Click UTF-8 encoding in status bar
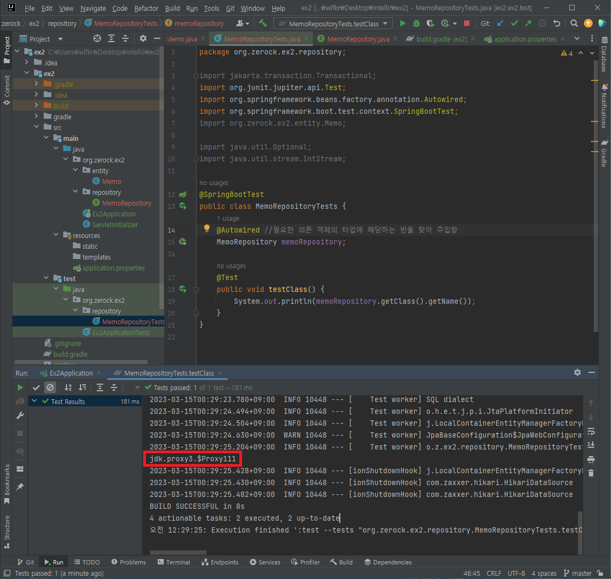Image resolution: width=611 pixels, height=579 pixels. 516,573
